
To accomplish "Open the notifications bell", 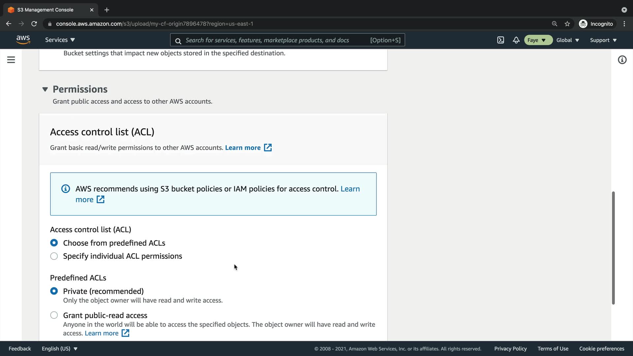I will pyautogui.click(x=516, y=40).
